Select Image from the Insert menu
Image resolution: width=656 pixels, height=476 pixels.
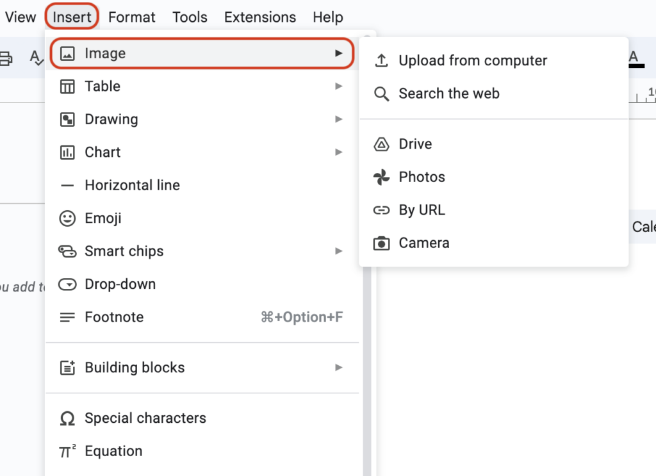[x=105, y=53]
